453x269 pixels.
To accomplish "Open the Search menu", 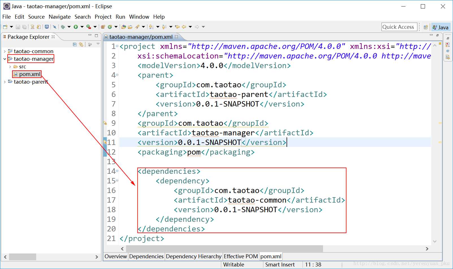I will point(83,17).
